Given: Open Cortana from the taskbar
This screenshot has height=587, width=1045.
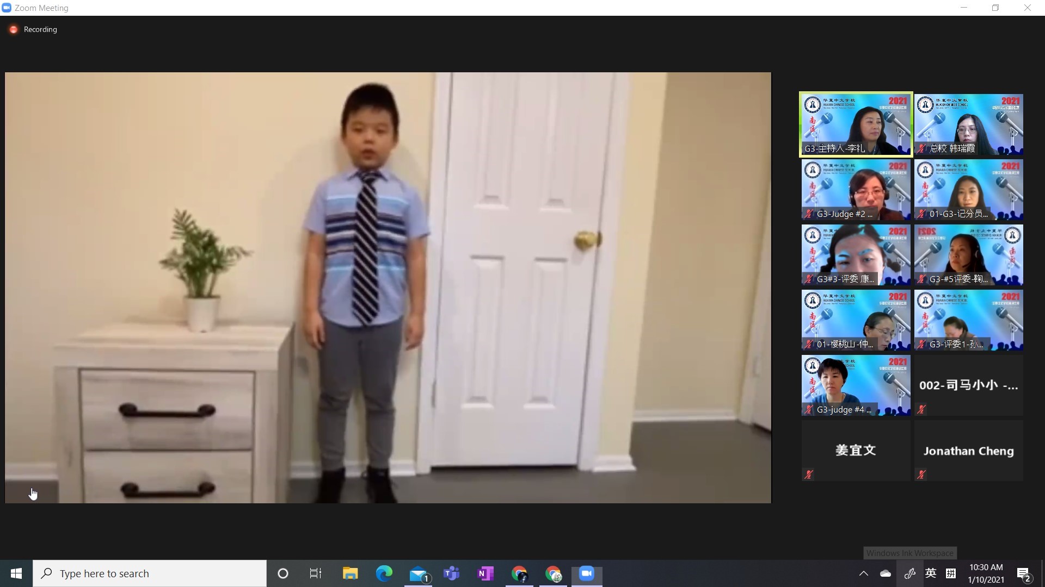Looking at the screenshot, I should click(283, 573).
